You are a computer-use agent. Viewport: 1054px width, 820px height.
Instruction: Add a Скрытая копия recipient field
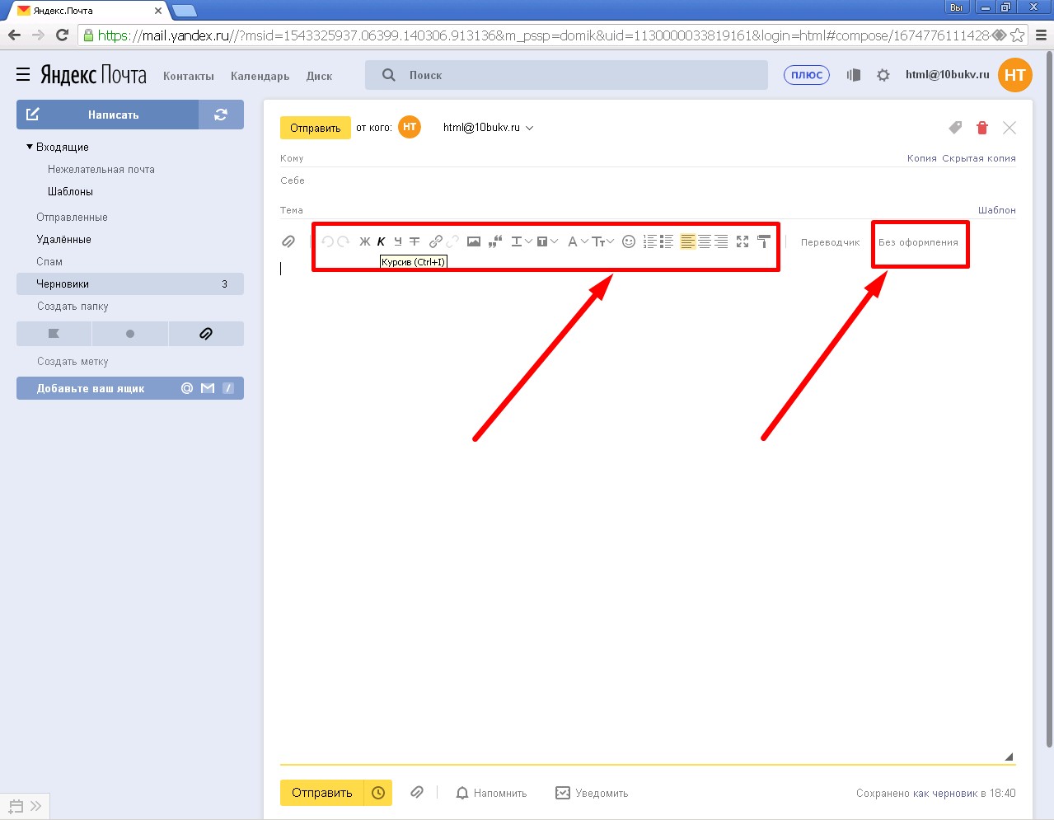point(979,158)
